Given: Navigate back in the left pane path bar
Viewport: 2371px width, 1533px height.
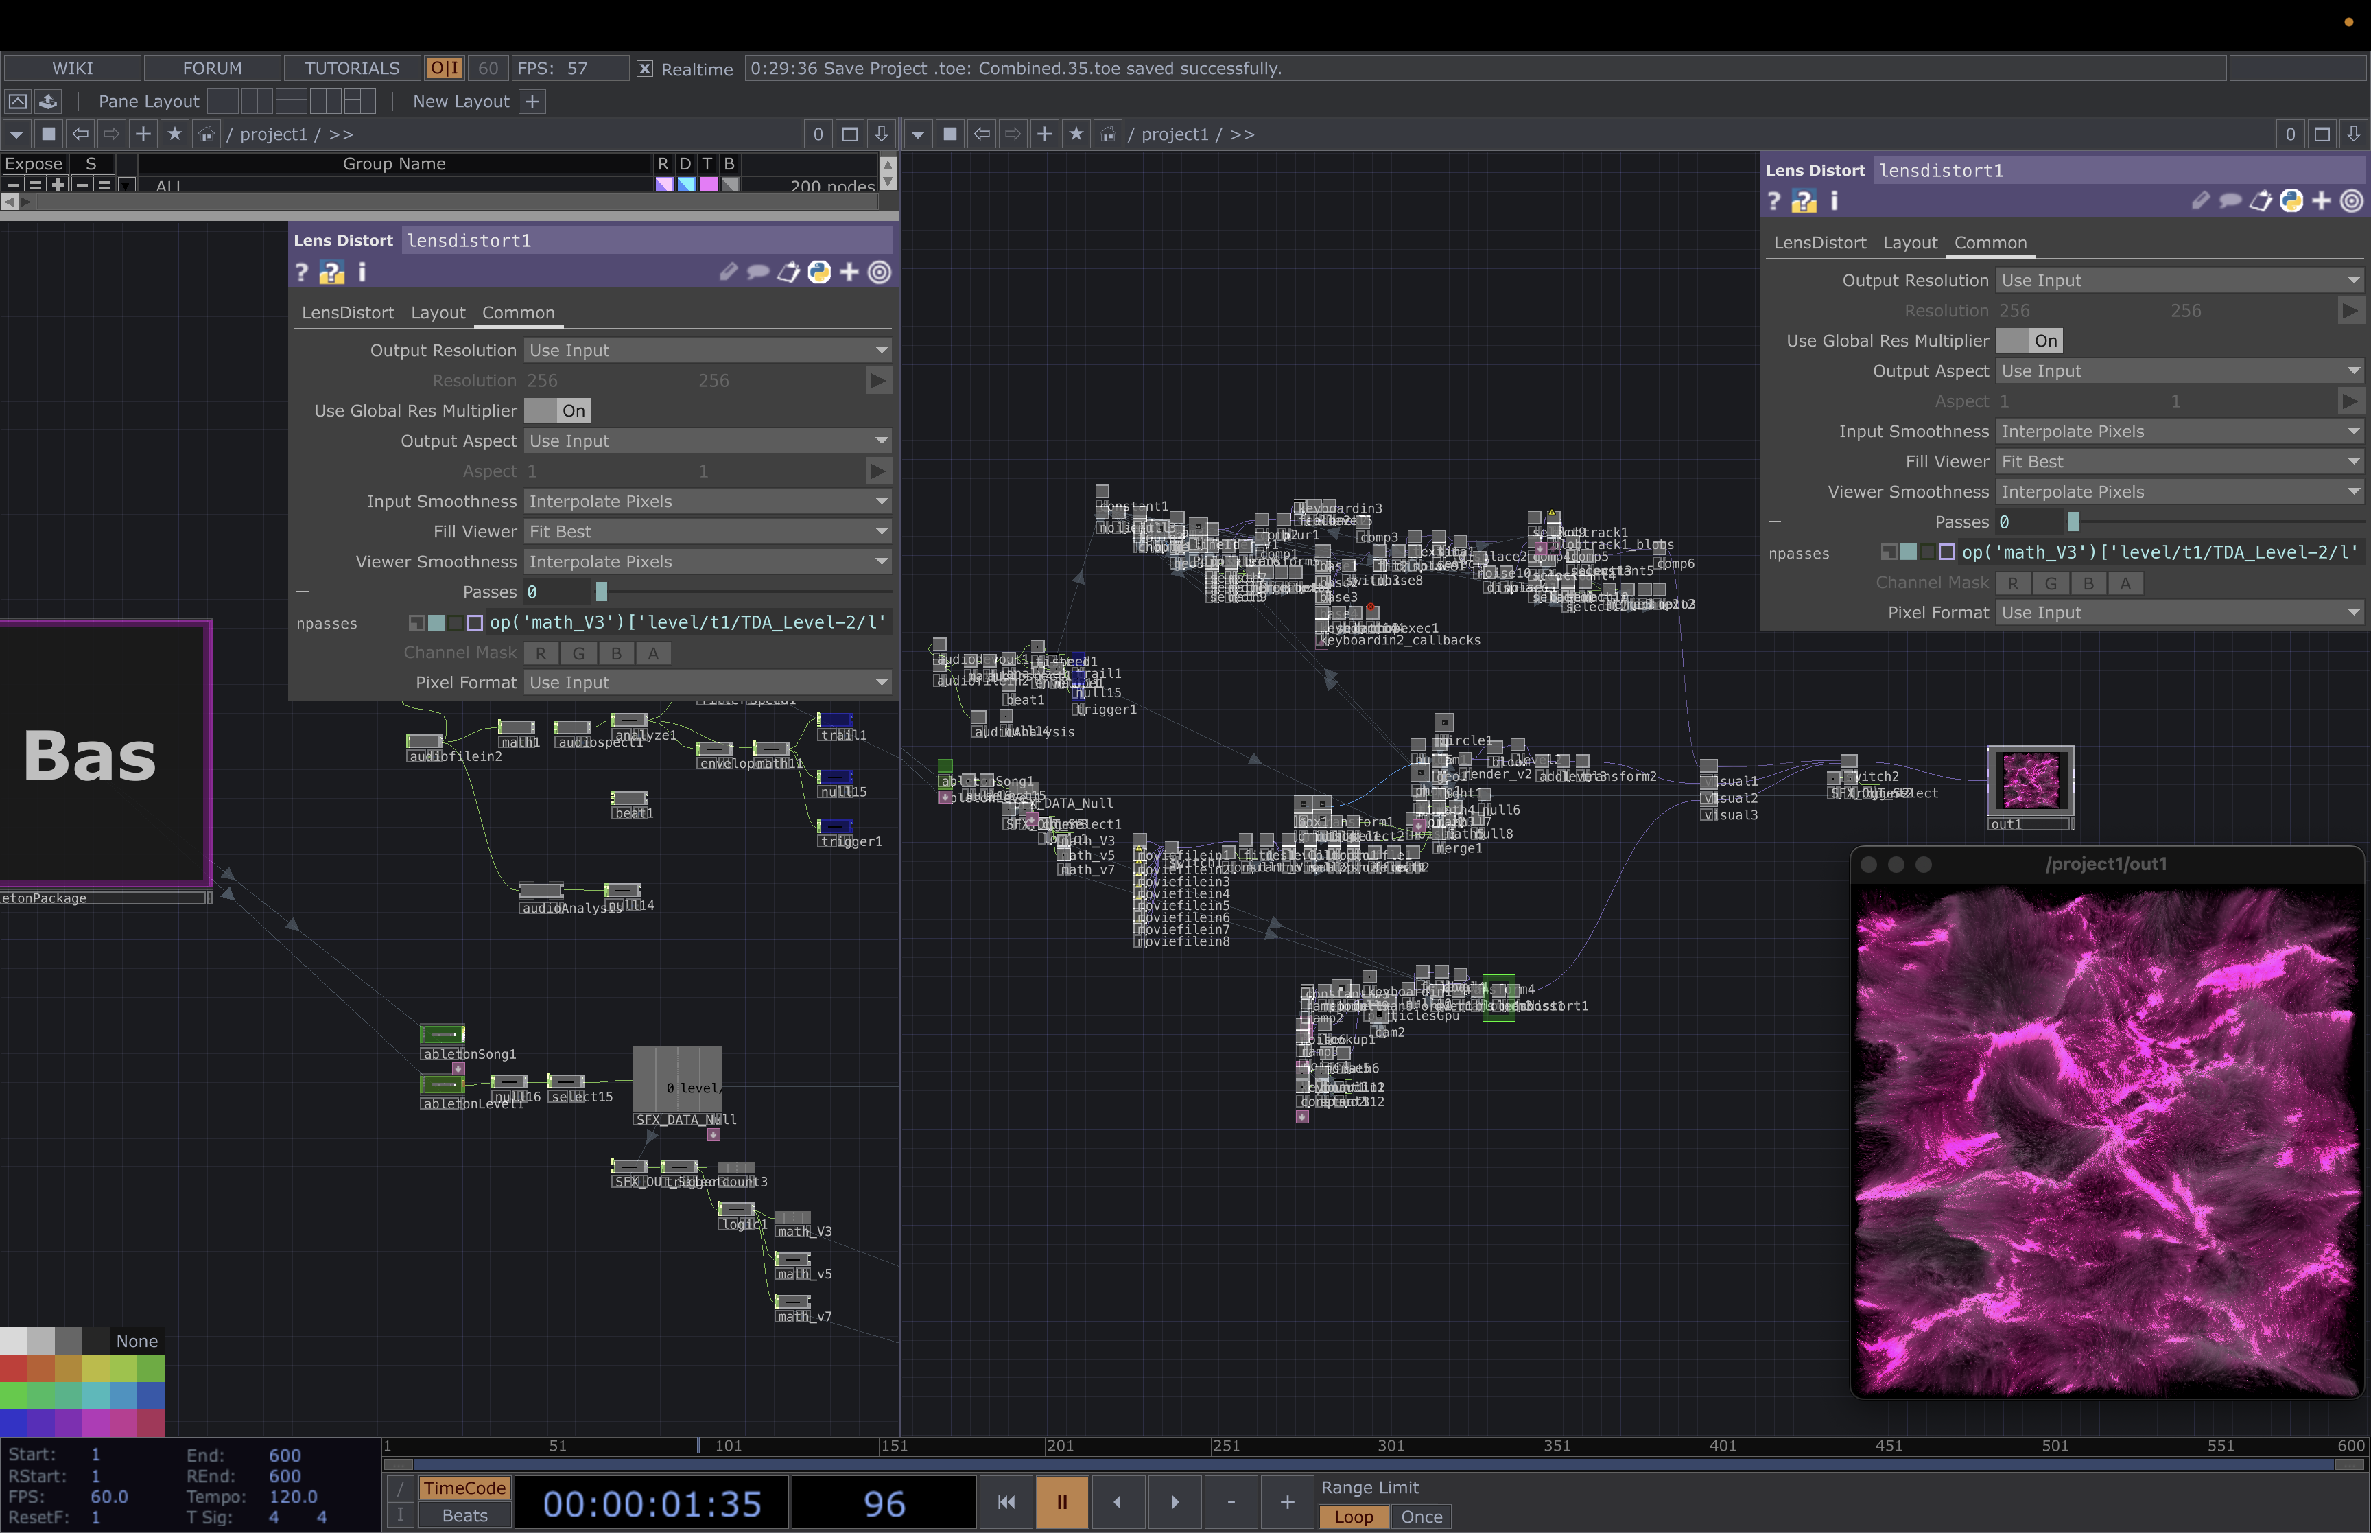Looking at the screenshot, I should (x=80, y=134).
